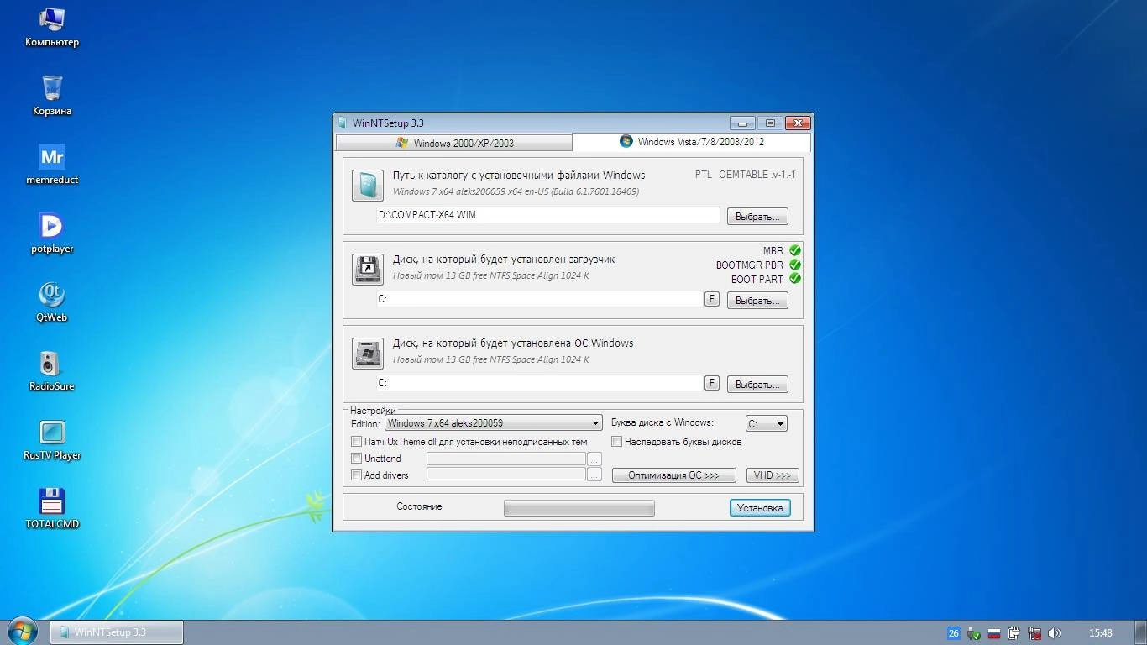The height and width of the screenshot is (645, 1147).
Task: Click the volume speaker tray icon
Action: [1055, 633]
